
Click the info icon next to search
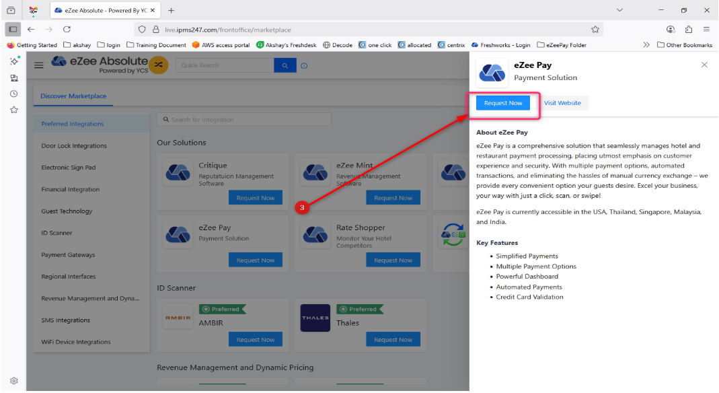304,65
